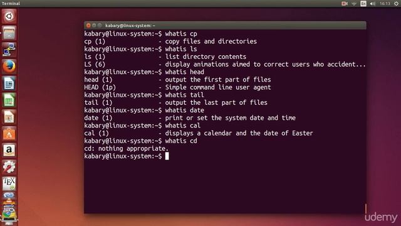Open LibreOffice Impress presentation app
Image resolution: width=401 pixels, height=226 pixels.
(x=9, y=117)
